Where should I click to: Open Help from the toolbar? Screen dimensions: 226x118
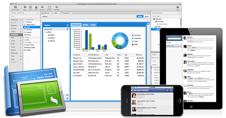click(178, 7)
